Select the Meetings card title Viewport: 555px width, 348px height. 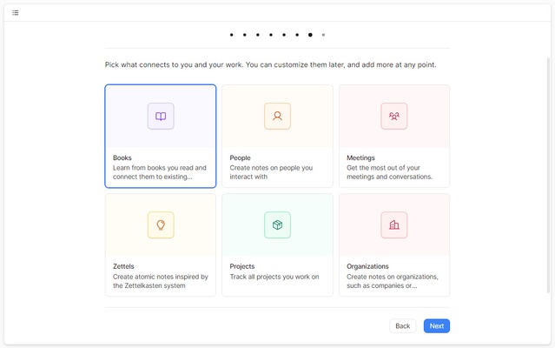tap(360, 157)
